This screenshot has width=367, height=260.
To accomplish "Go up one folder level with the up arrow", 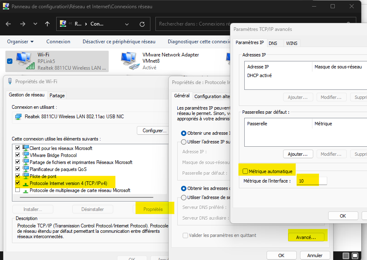I will coord(47,24).
